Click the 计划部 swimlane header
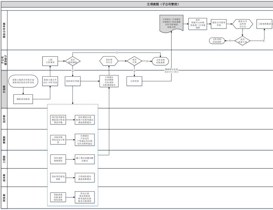The width and height of the screenshot is (273, 210). tap(4, 88)
